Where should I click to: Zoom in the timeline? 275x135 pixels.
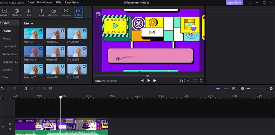(x=271, y=89)
